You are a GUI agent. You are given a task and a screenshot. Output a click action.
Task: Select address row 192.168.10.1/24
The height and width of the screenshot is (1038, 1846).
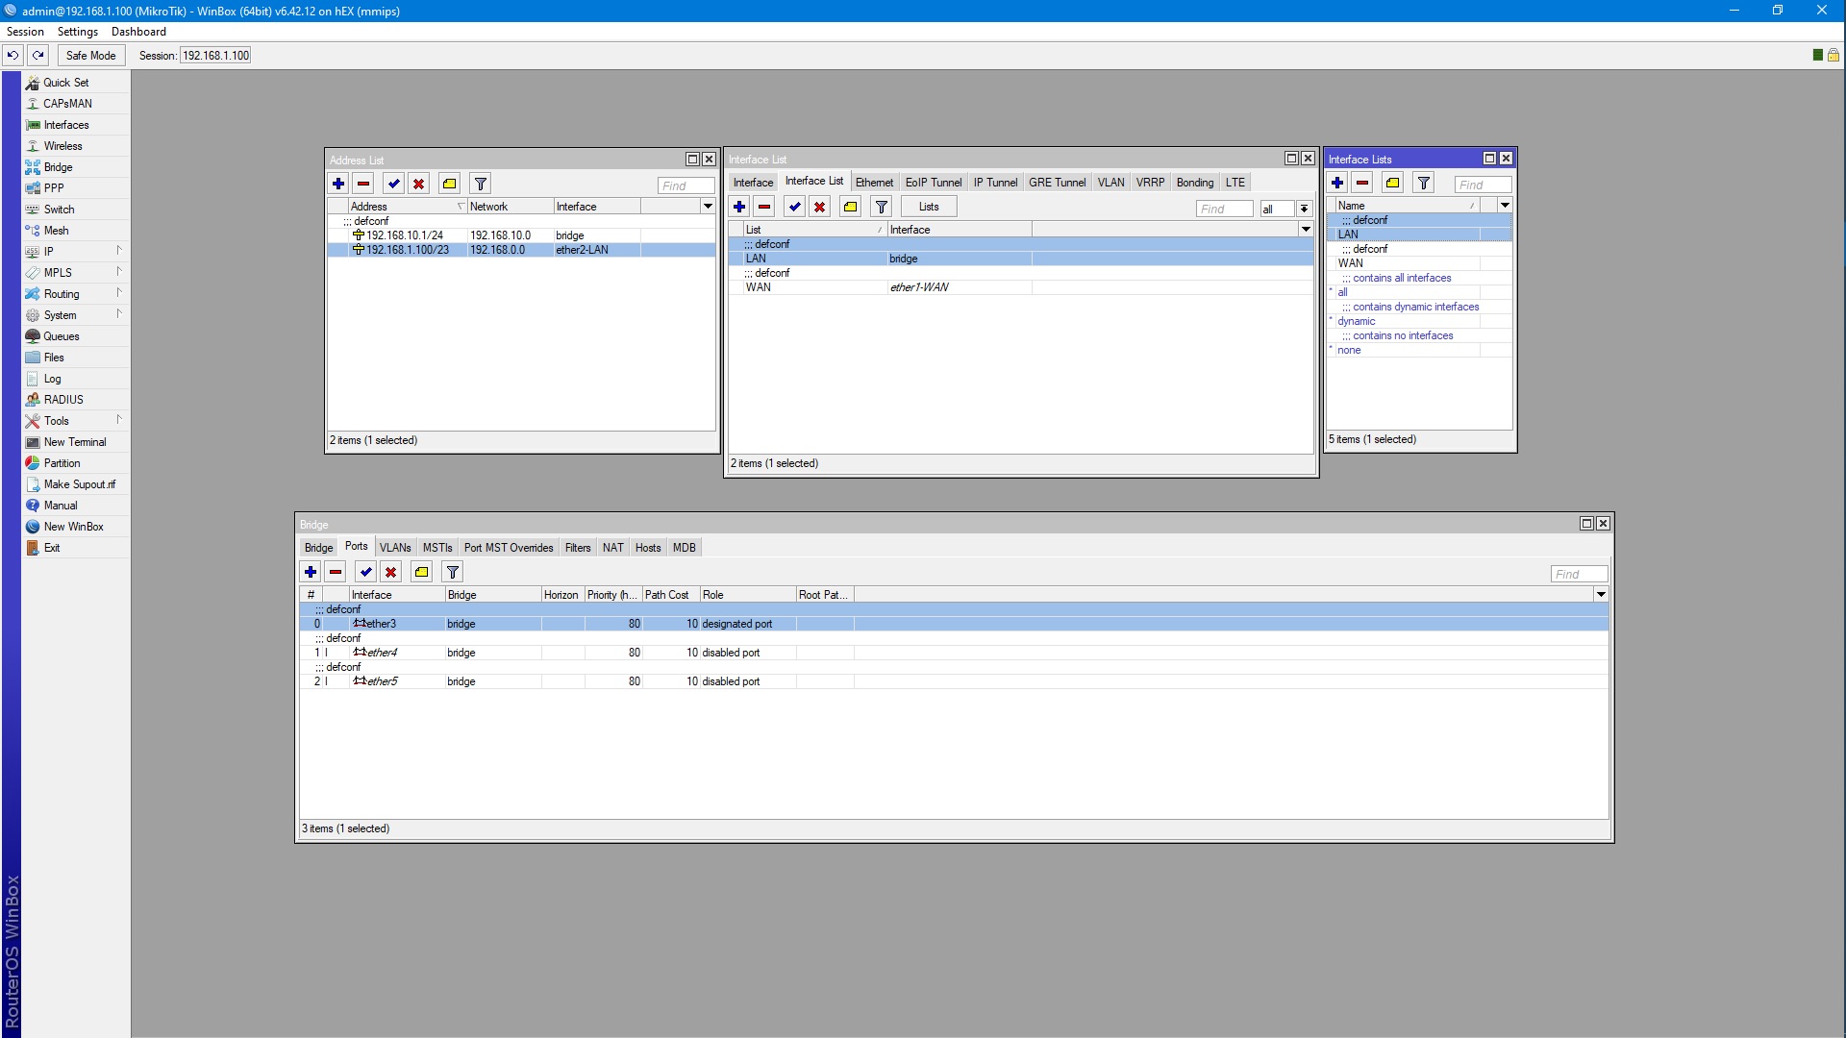(521, 235)
